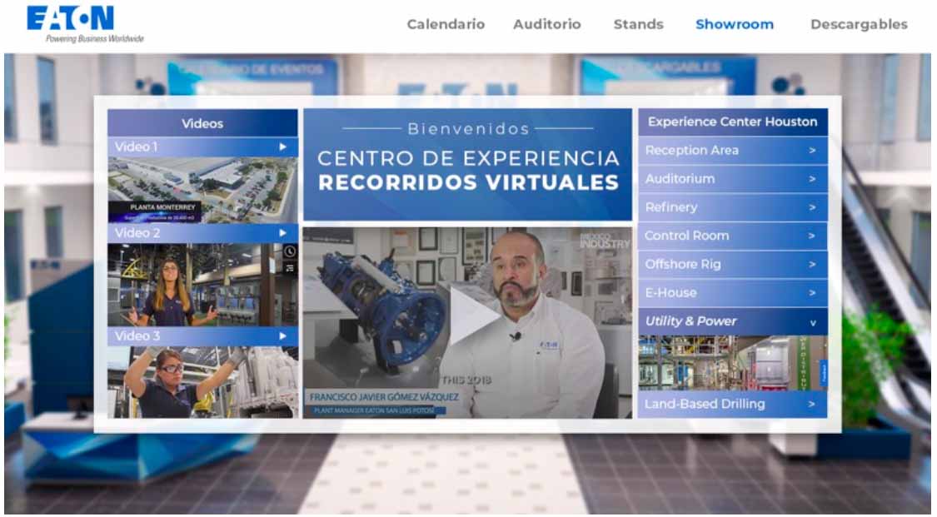The height and width of the screenshot is (517, 937).
Task: Open the Descargables page
Action: point(859,24)
